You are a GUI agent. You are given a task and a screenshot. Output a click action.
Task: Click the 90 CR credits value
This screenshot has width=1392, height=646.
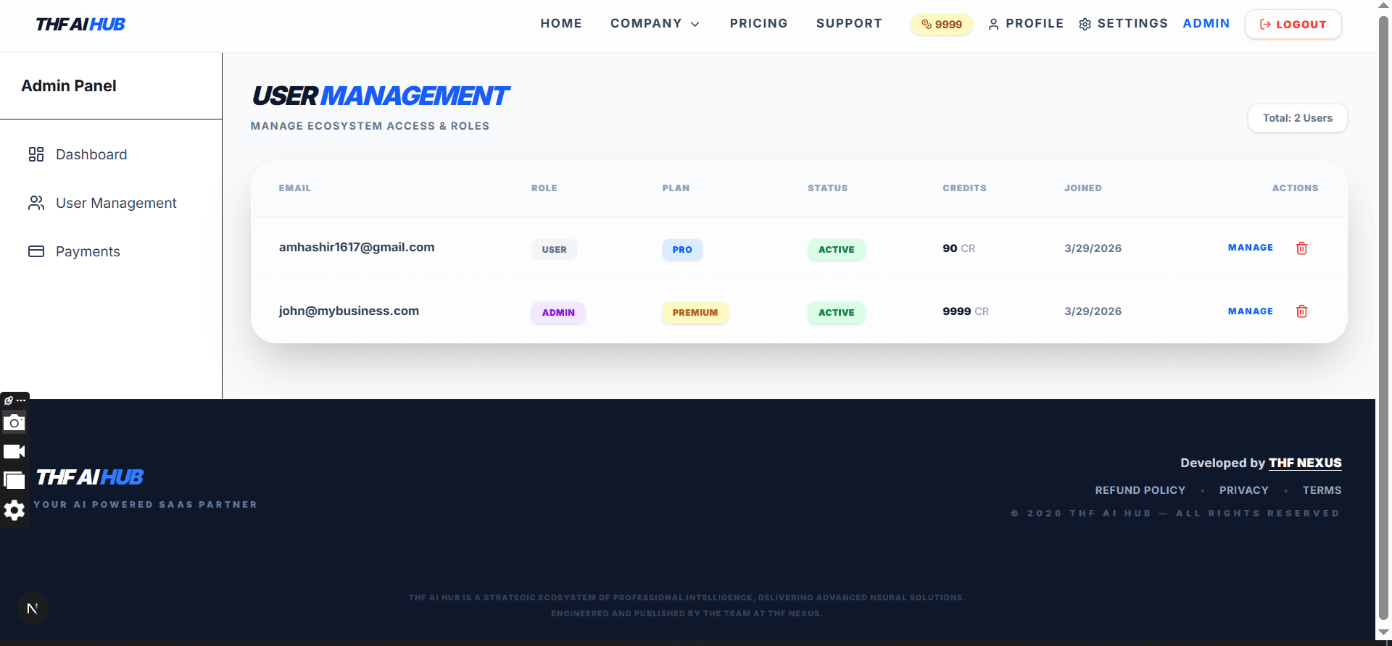pyautogui.click(x=958, y=248)
